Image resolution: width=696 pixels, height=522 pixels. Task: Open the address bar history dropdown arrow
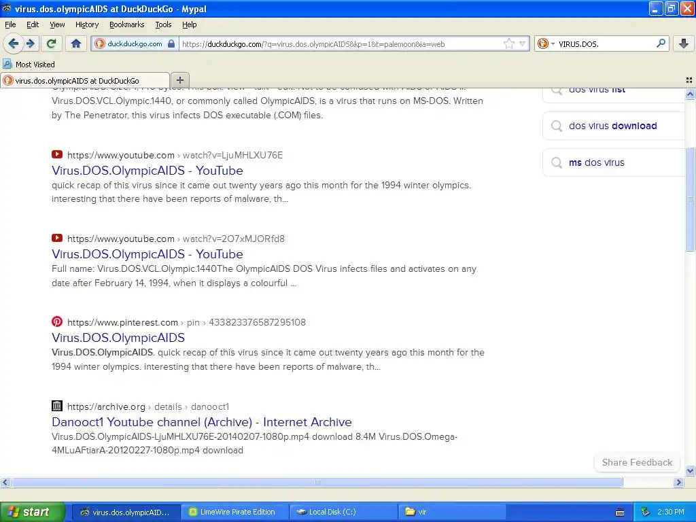pyautogui.click(x=523, y=43)
